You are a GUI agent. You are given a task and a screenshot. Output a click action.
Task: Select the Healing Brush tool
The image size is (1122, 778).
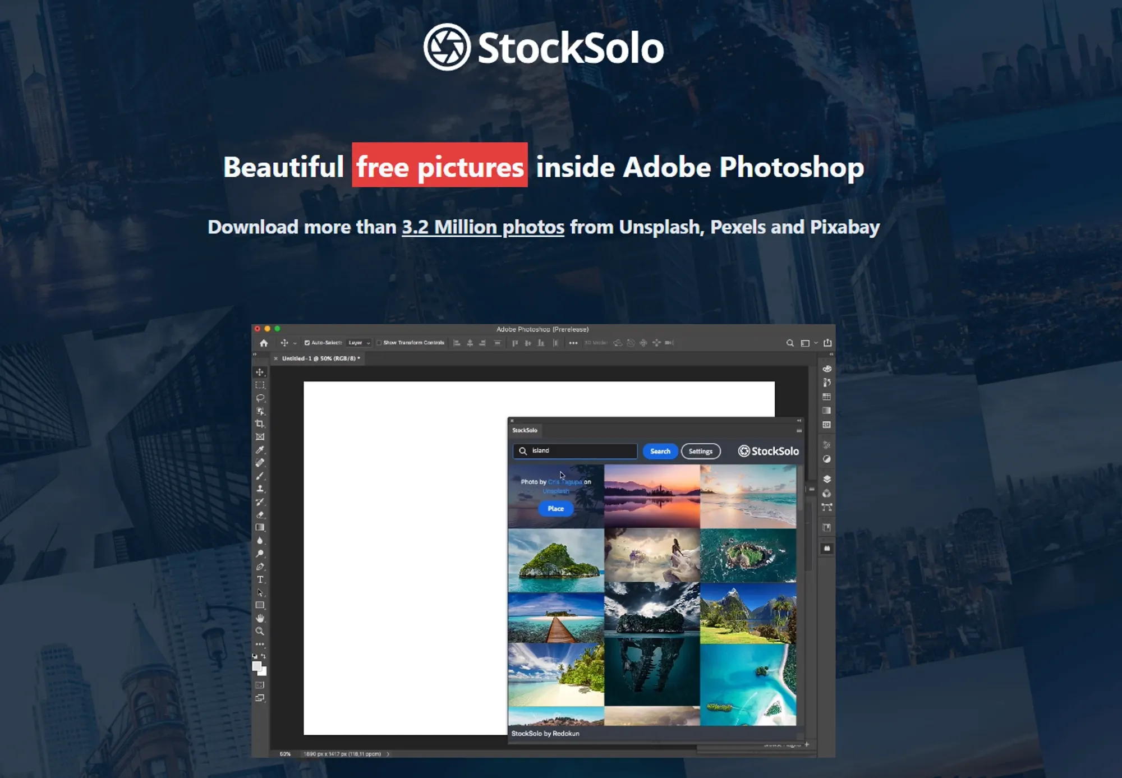[x=260, y=463]
